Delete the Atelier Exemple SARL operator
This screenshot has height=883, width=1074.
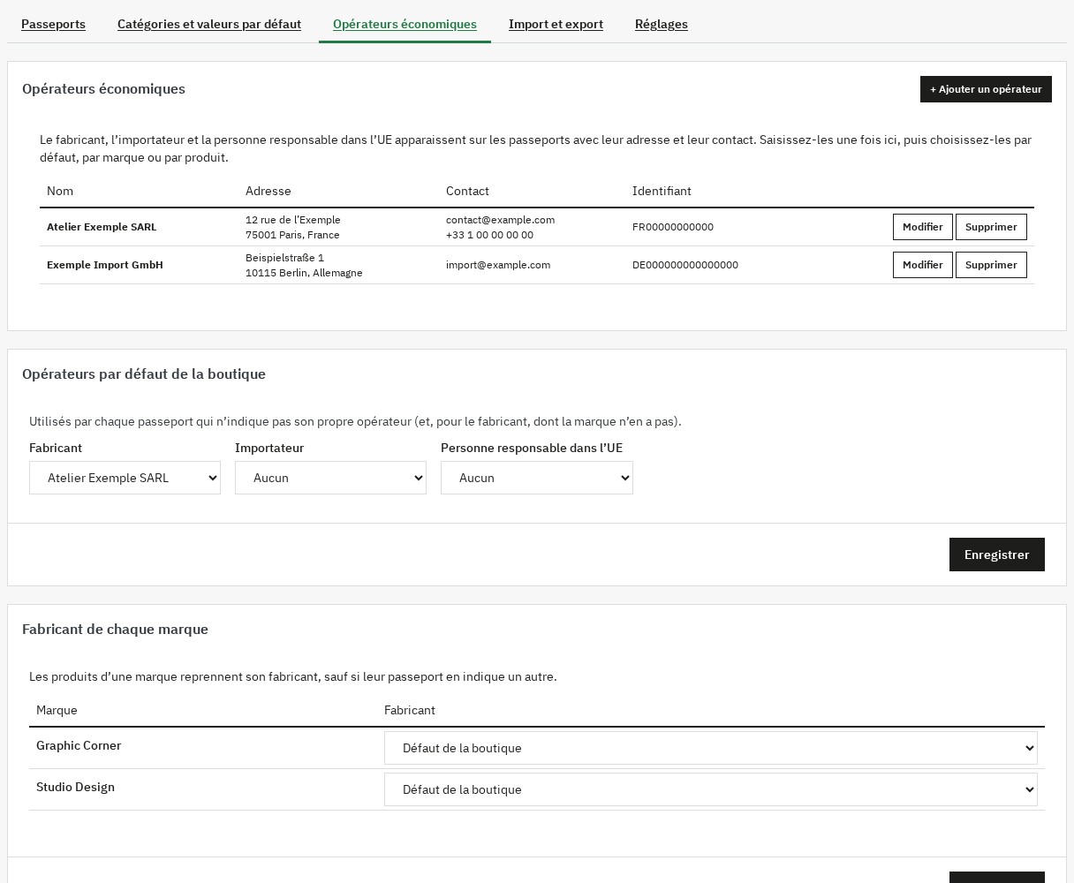(x=991, y=227)
